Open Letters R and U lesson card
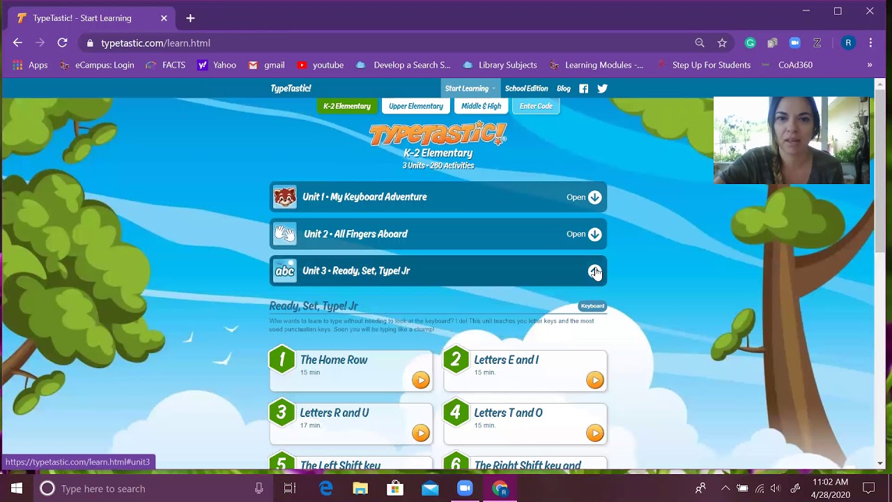This screenshot has height=502, width=892. 351,423
